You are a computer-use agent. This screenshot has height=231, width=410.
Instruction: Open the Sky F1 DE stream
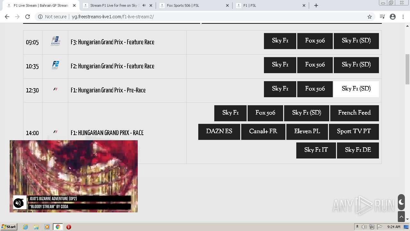coord(358,150)
